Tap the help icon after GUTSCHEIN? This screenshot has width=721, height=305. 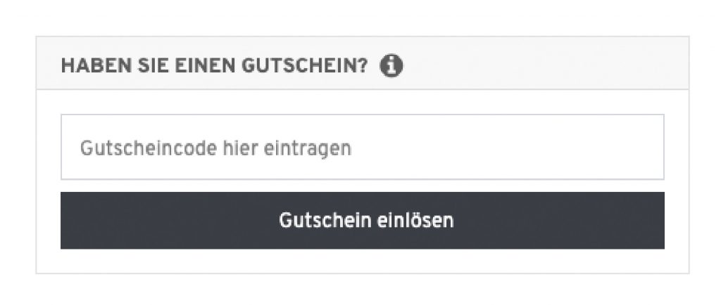[391, 66]
